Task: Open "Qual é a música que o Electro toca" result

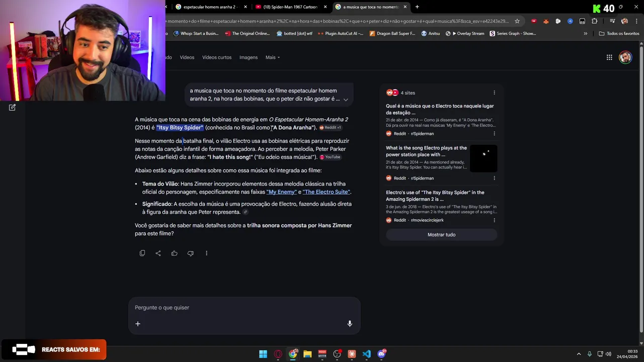Action: [x=440, y=109]
